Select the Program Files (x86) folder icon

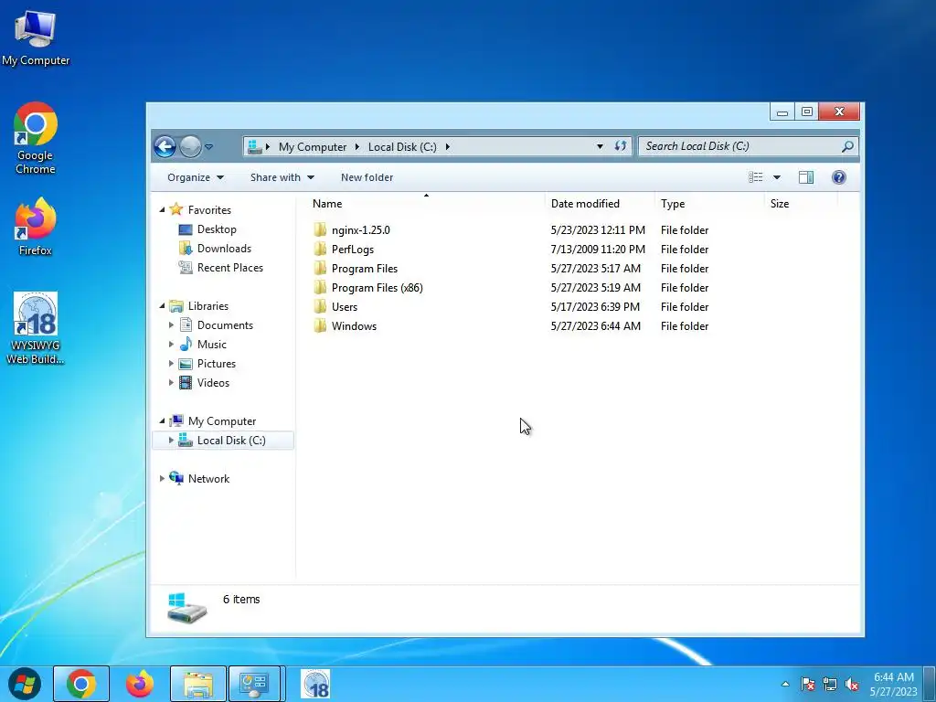pyautogui.click(x=320, y=287)
